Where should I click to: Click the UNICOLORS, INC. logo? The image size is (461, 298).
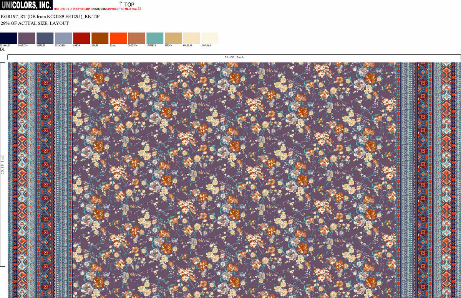tap(26, 5)
